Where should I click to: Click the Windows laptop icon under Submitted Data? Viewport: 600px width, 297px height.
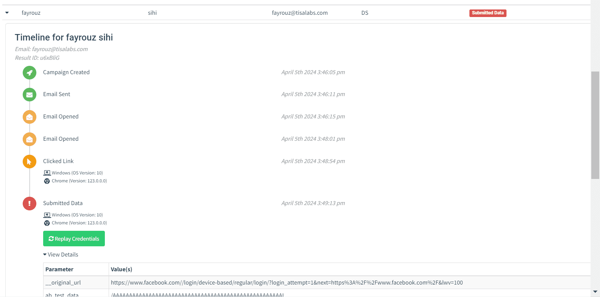click(47, 215)
